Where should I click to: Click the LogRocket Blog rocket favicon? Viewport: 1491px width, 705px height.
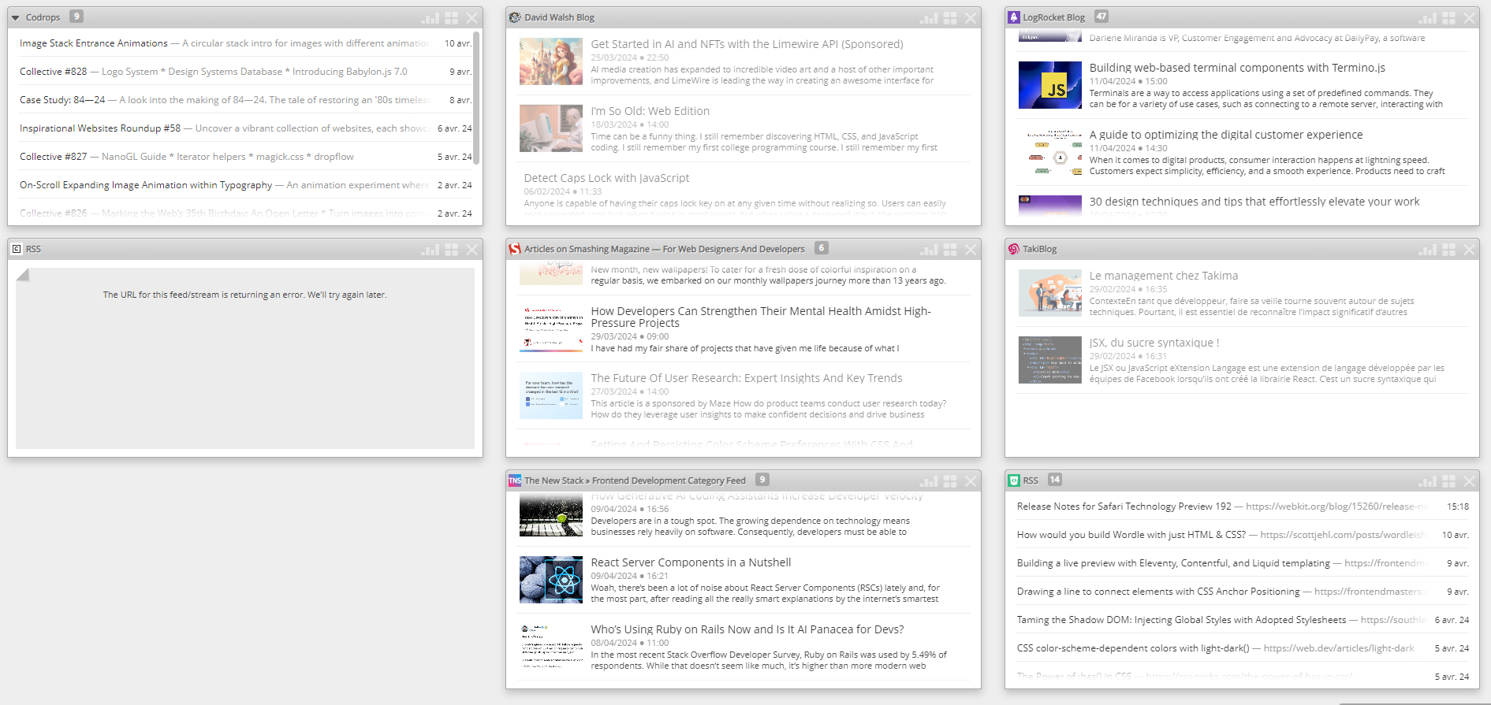tap(1014, 17)
